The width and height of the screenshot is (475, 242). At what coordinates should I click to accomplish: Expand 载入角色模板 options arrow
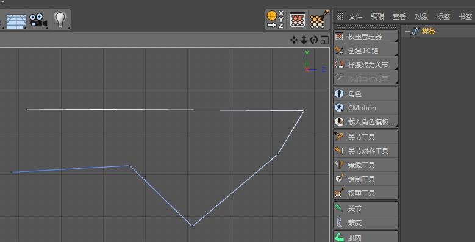[x=396, y=126]
